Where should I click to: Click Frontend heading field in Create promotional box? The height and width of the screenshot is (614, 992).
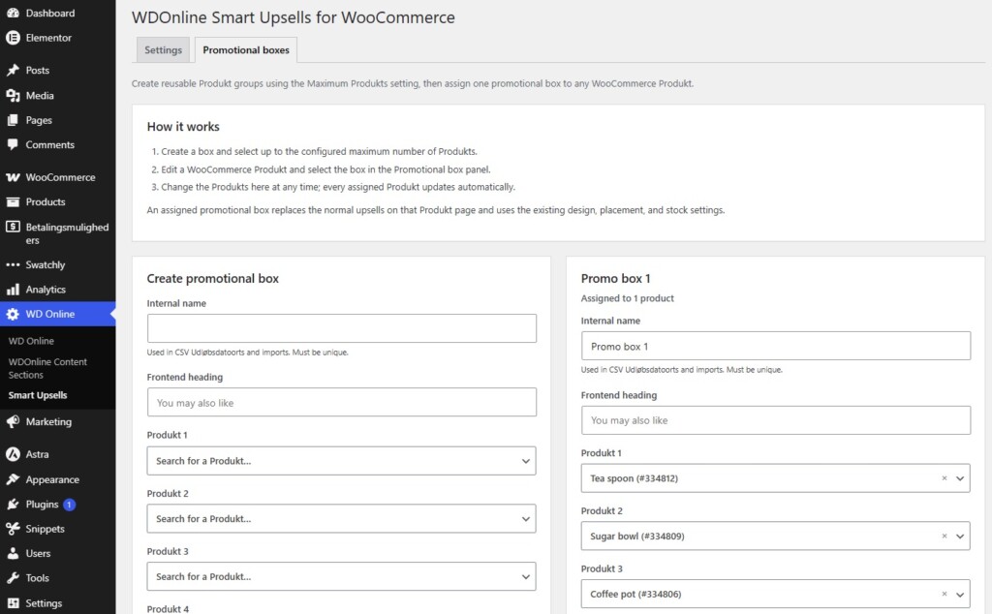coord(342,402)
